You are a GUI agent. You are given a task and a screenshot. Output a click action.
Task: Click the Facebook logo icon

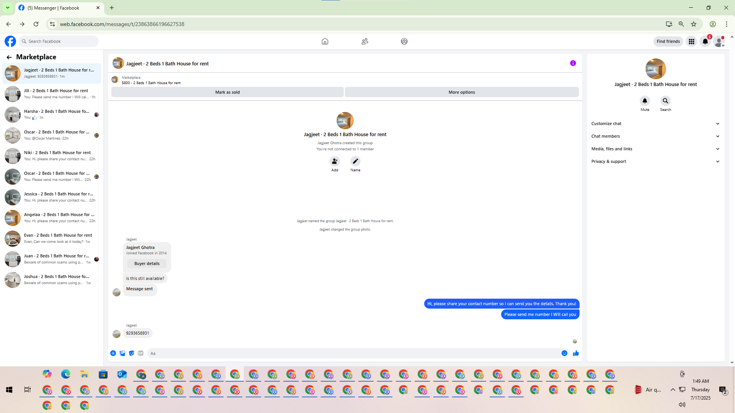point(10,41)
